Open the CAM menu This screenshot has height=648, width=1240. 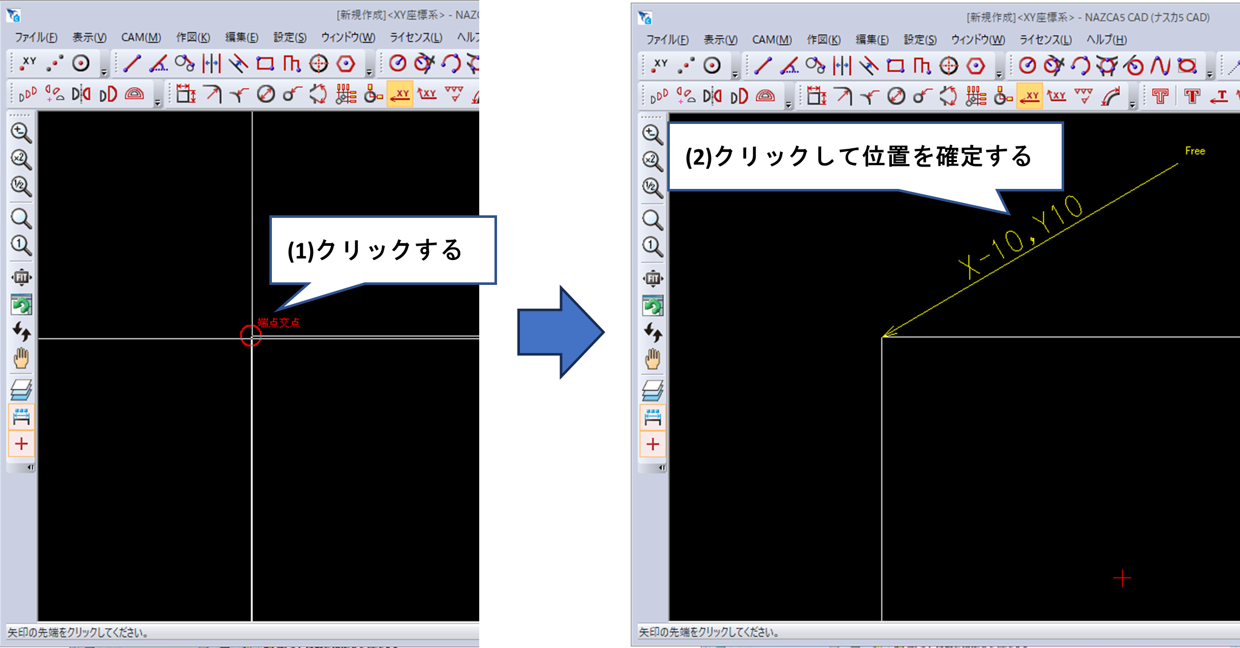(x=141, y=37)
